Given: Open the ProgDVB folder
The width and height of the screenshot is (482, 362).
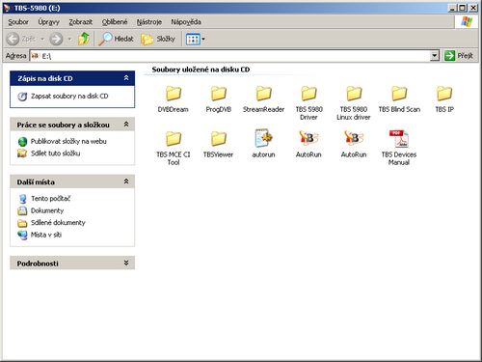Looking at the screenshot, I should click(x=219, y=99).
